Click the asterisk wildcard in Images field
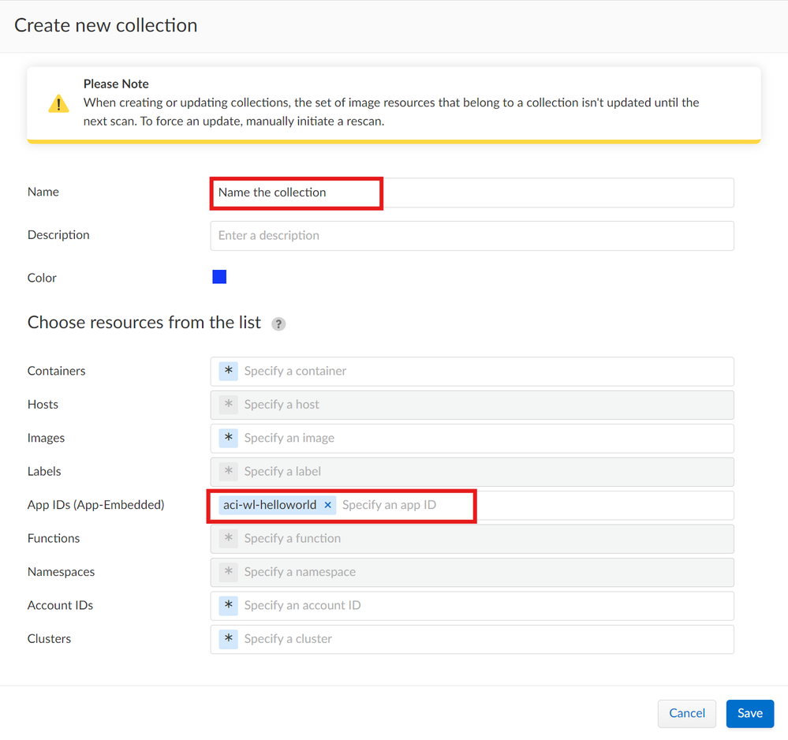Image resolution: width=788 pixels, height=740 pixels. pos(229,438)
